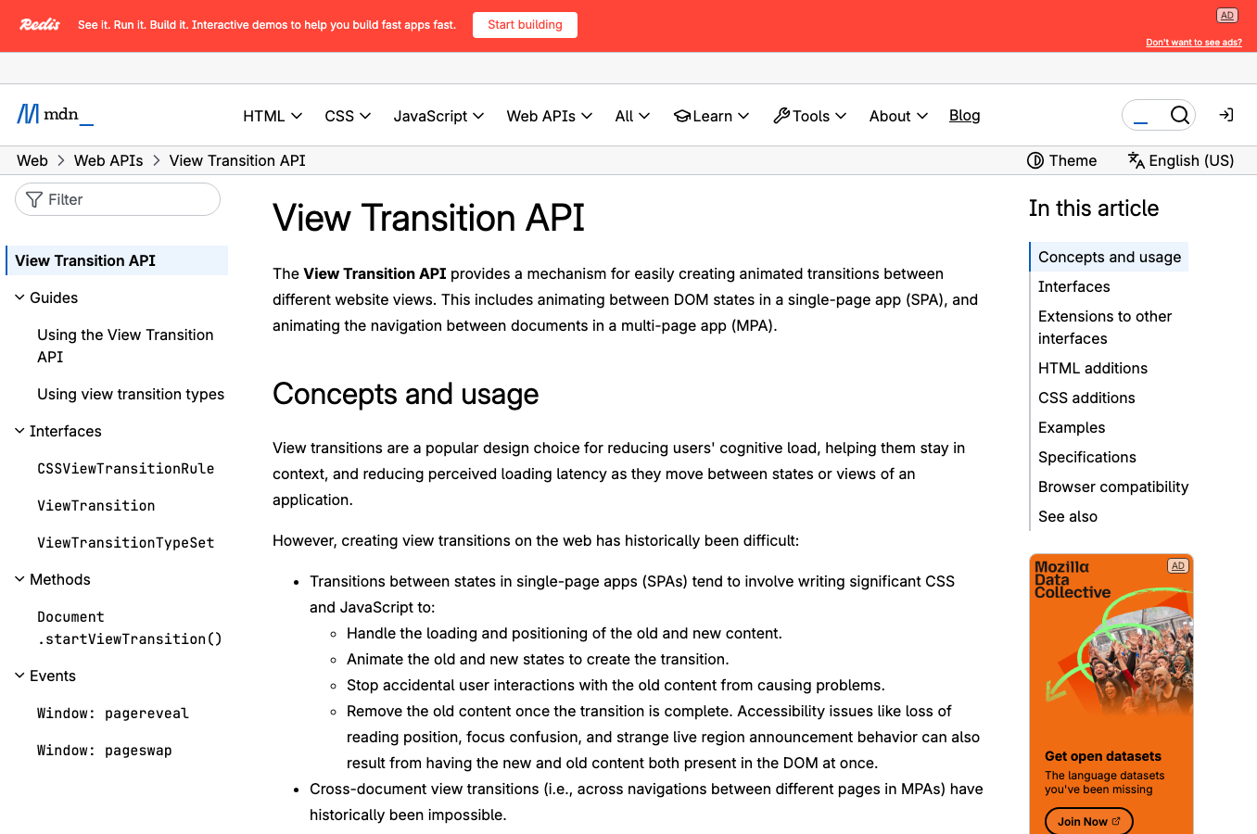Screen dimensions: 1257x834
Task: Click the language translation icon next to English (US)
Action: click(1136, 160)
